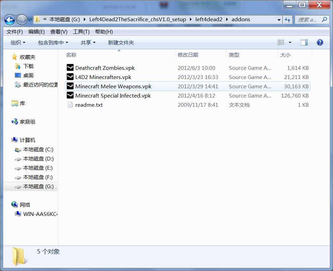This screenshot has height=271, width=333.
Task: Click Minecraft Special Infected.vpk file icon
Action: pyautogui.click(x=70, y=95)
